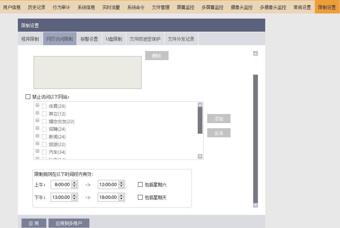Check the 体育(29) website category

pyautogui.click(x=44, y=106)
